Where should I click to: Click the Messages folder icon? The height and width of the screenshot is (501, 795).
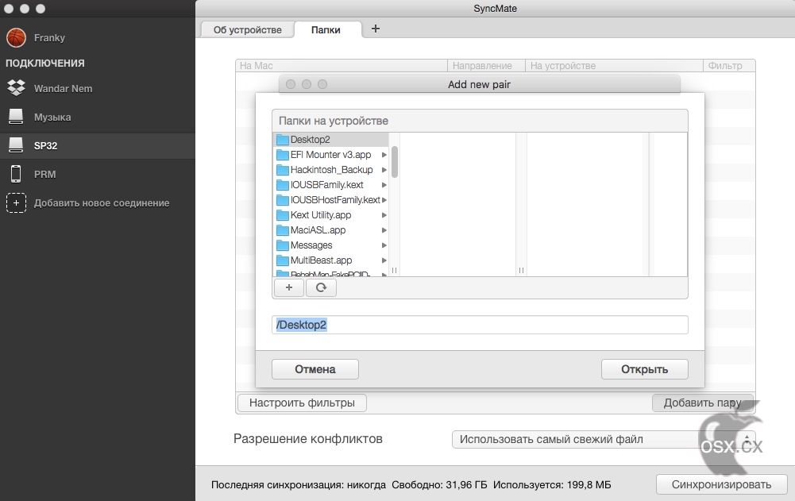[x=283, y=245]
